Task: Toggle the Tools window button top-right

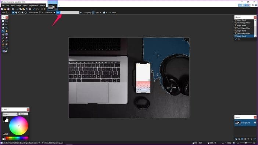Action: click(240, 5)
